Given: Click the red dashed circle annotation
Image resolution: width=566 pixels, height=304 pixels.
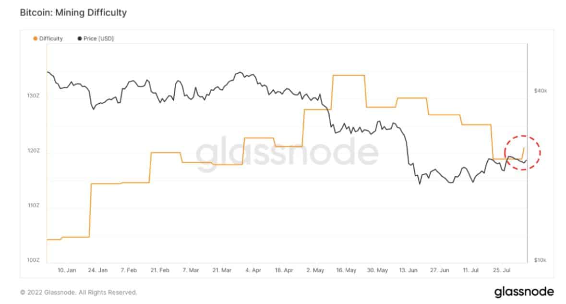Looking at the screenshot, I should click(x=522, y=153).
